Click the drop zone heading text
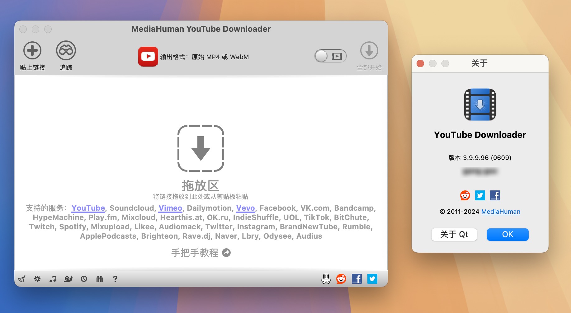571x313 pixels. pyautogui.click(x=201, y=186)
